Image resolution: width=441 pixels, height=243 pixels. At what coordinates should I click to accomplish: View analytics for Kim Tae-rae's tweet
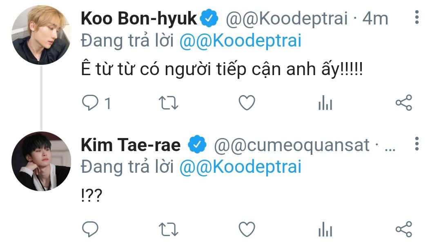click(325, 230)
